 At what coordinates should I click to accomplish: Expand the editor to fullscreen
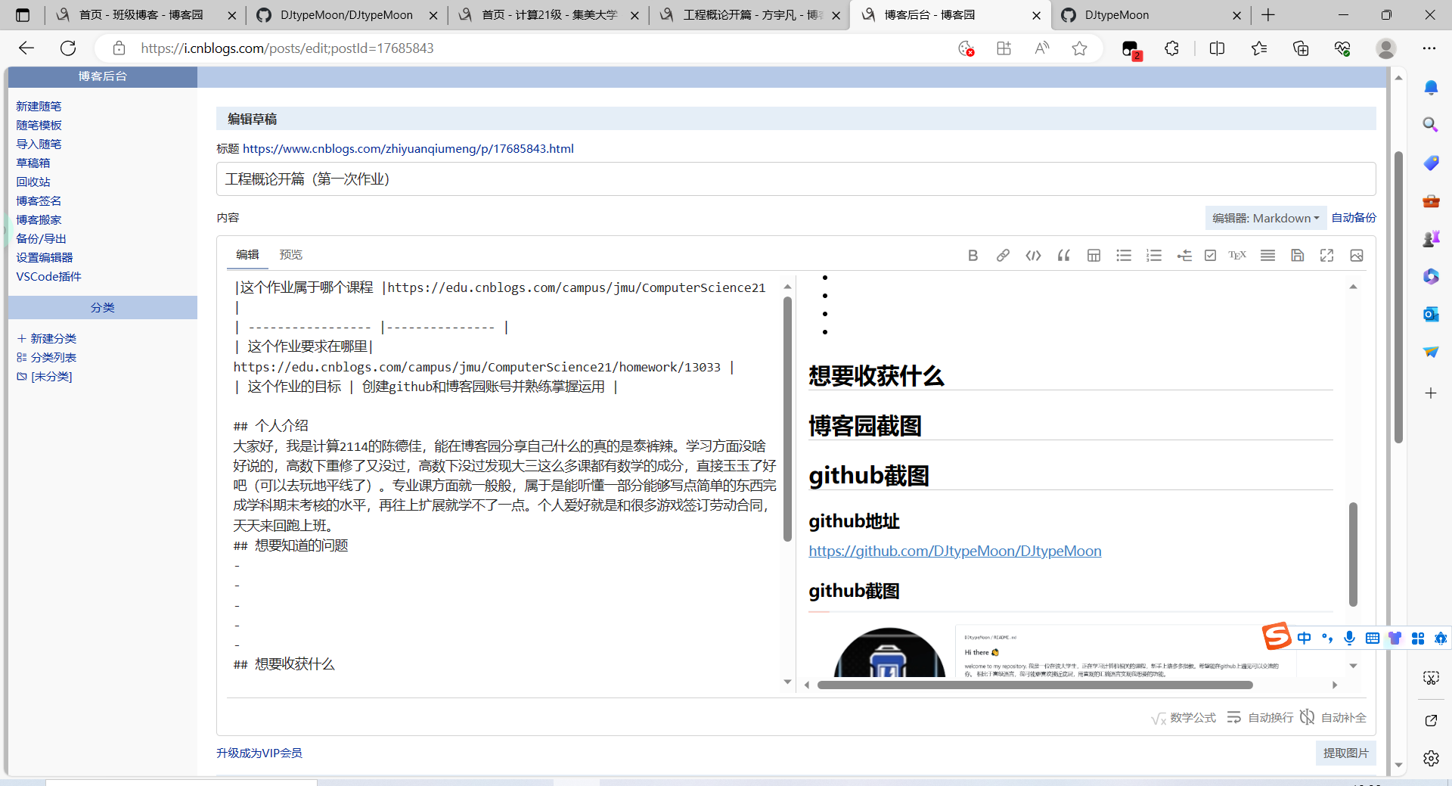pos(1326,256)
